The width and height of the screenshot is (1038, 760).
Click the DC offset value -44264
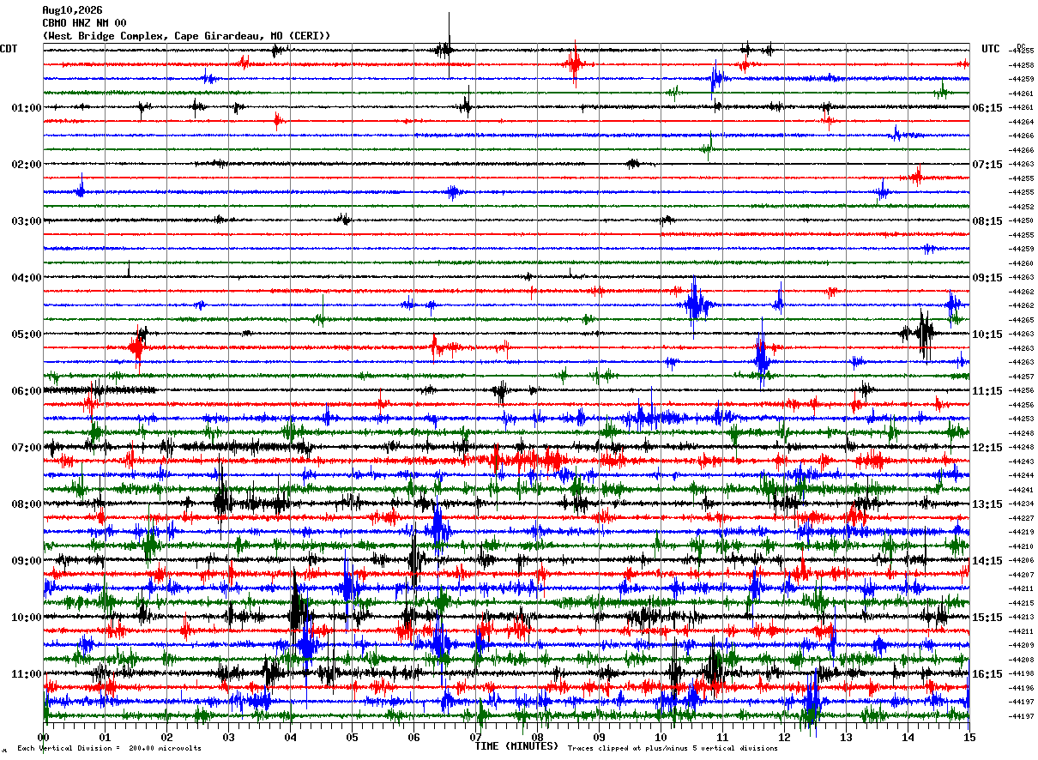1021,122
